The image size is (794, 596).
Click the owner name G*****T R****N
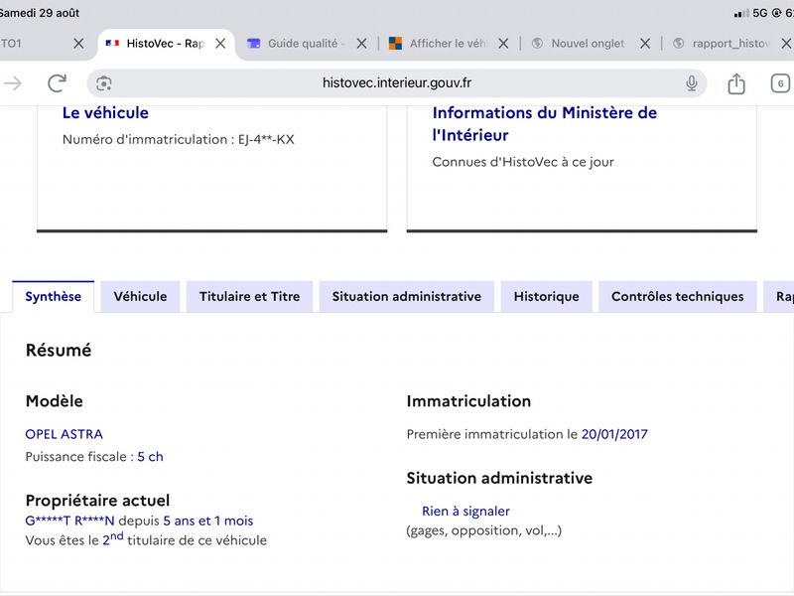tap(69, 521)
